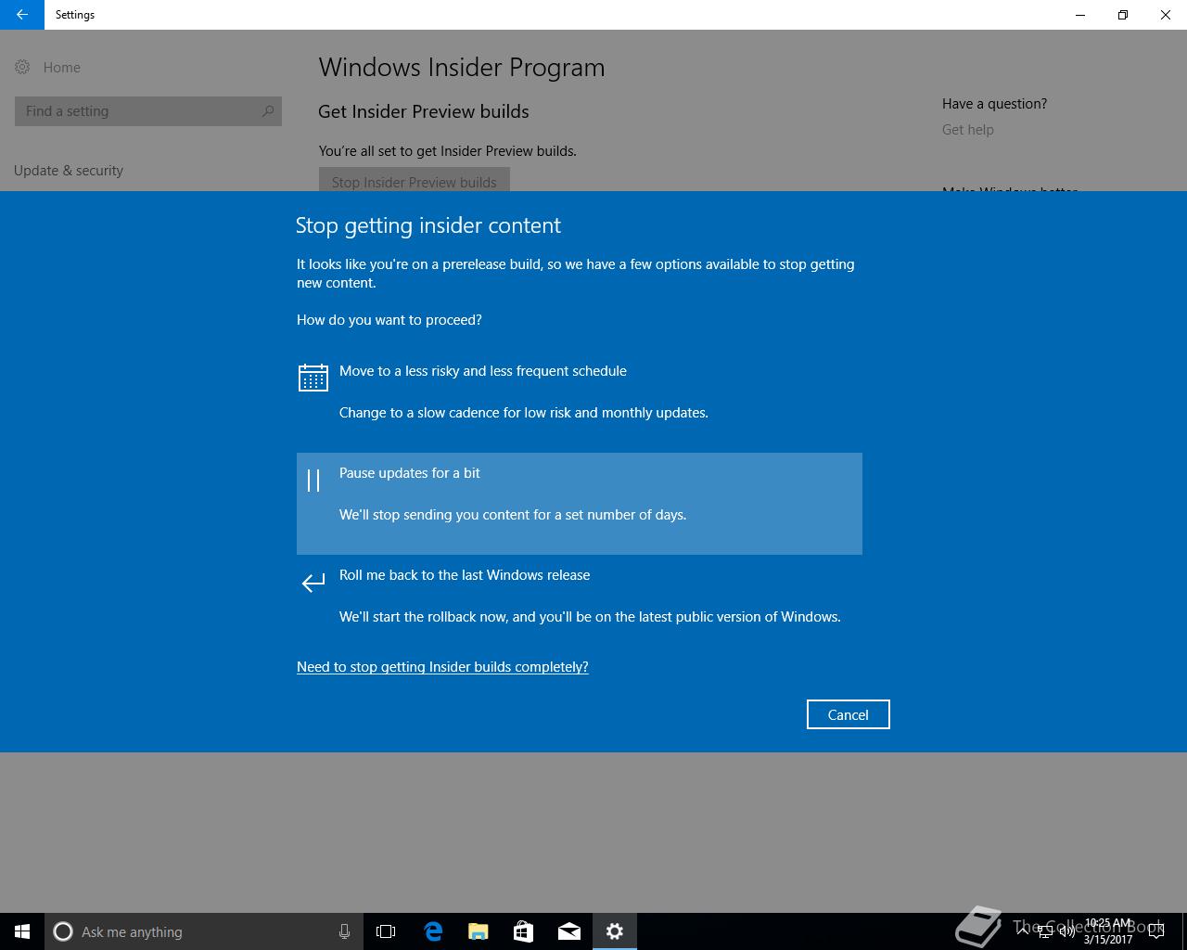Click the network icon in system tray
Screen dimensions: 1187x950
point(1044,931)
